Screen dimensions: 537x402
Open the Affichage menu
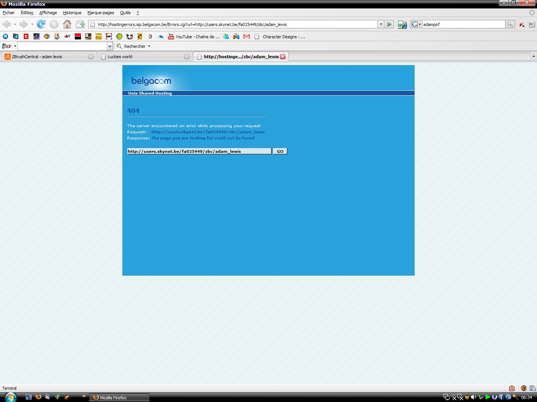[48, 13]
